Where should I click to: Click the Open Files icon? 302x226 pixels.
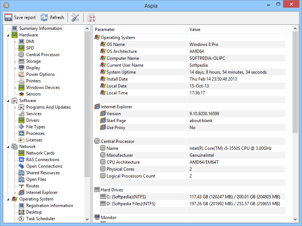21,179
